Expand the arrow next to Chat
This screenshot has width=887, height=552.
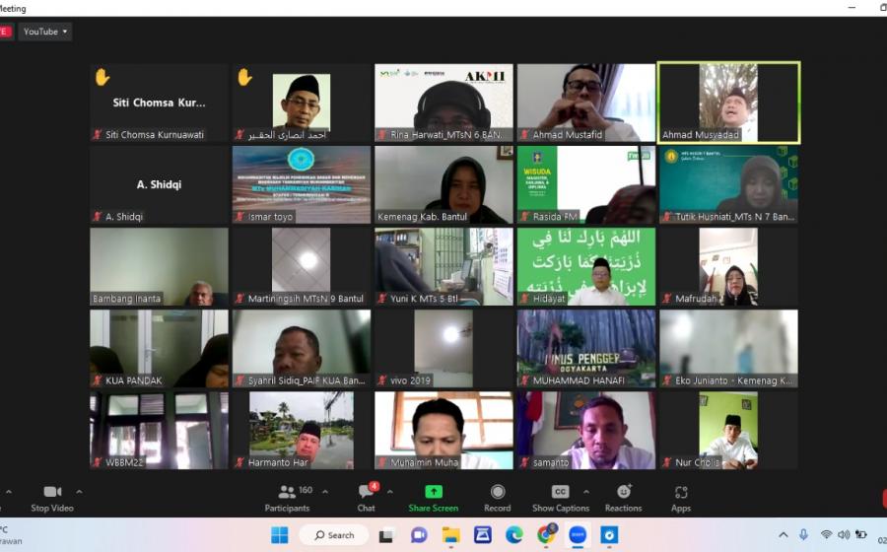click(x=390, y=491)
